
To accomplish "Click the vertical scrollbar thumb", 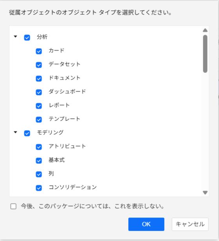I will tap(205, 54).
